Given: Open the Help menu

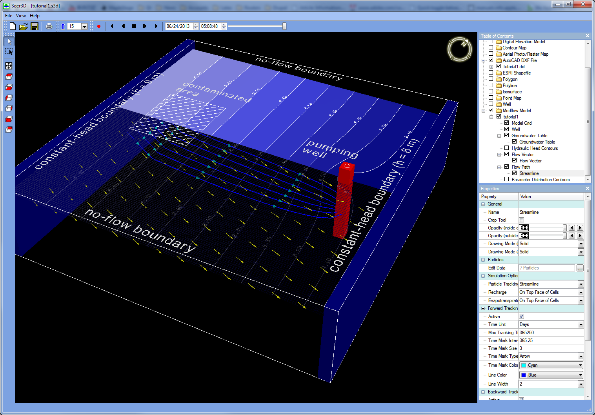Looking at the screenshot, I should [35, 16].
